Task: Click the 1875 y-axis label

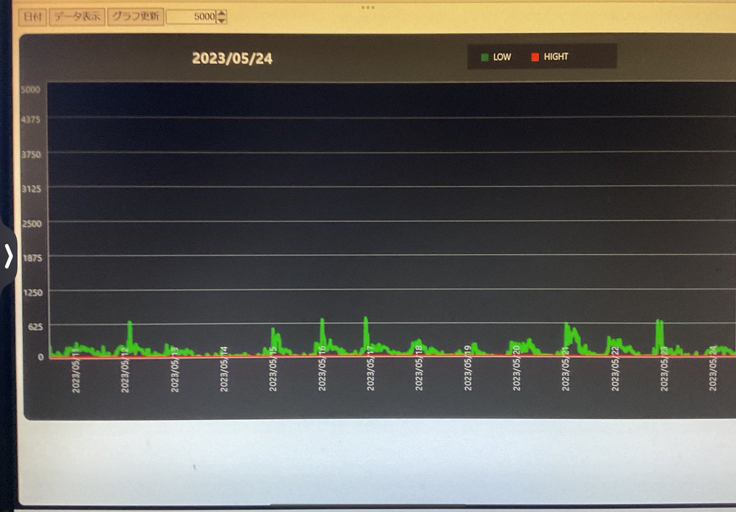Action: click(31, 258)
